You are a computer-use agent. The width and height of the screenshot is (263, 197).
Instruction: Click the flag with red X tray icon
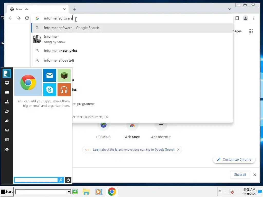232,192
